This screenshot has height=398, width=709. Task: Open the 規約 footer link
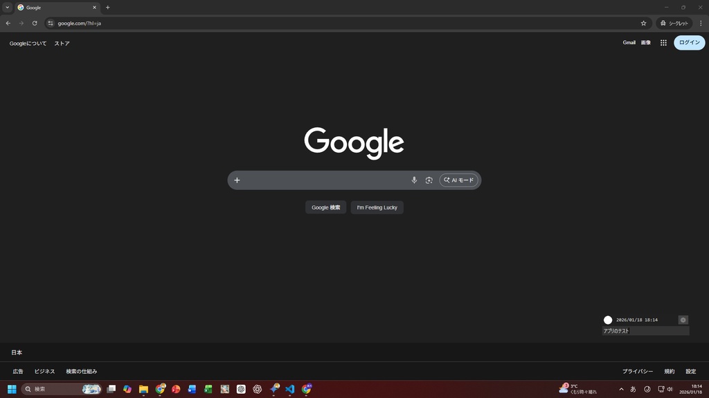click(670, 371)
